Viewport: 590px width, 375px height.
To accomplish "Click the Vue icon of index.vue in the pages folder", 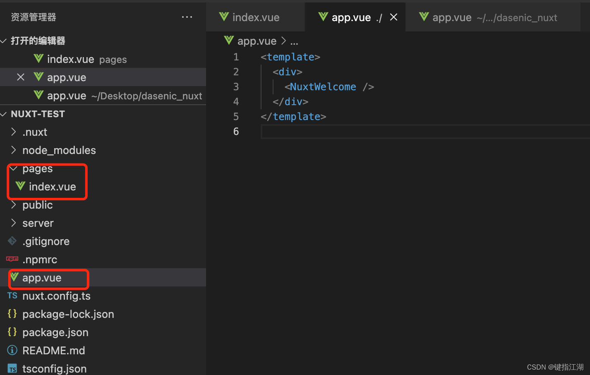I will click(20, 186).
